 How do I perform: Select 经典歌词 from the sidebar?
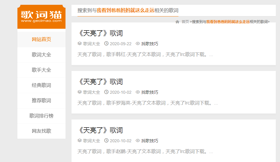coord(41,85)
